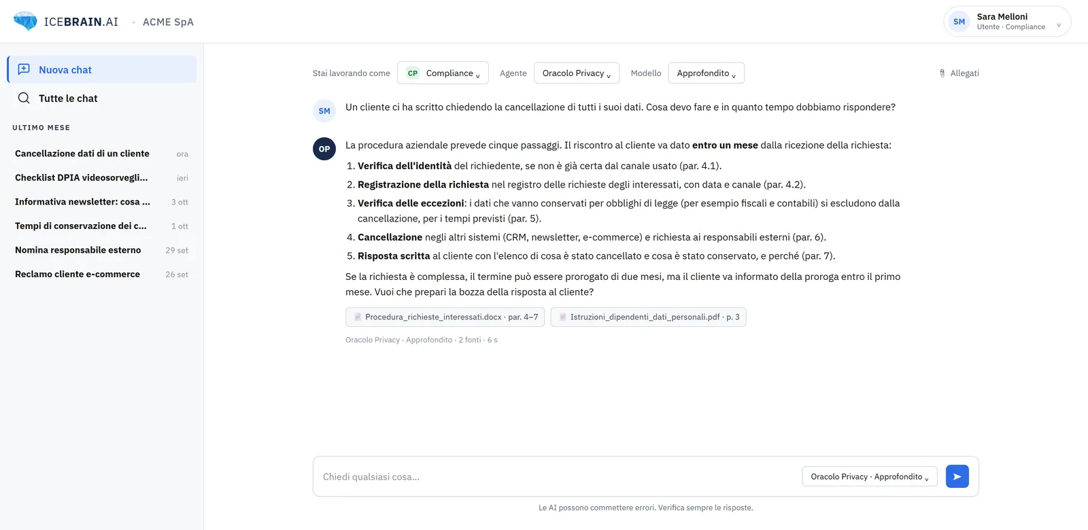Open chat Reclamo cliente e-commerce
Image resolution: width=1088 pixels, height=530 pixels.
click(x=102, y=275)
